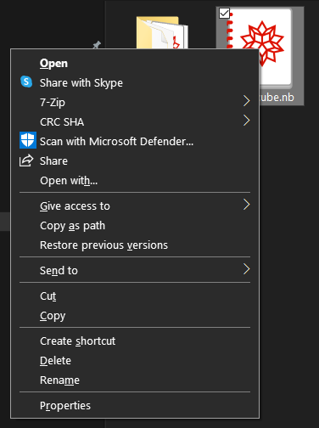Uncheck the selection checkbox on the notebook file

click(x=224, y=14)
